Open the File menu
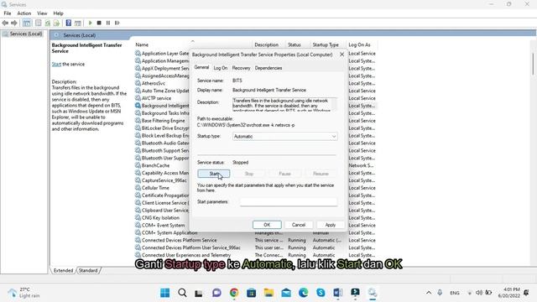This screenshot has height=302, width=537. pos(8,13)
